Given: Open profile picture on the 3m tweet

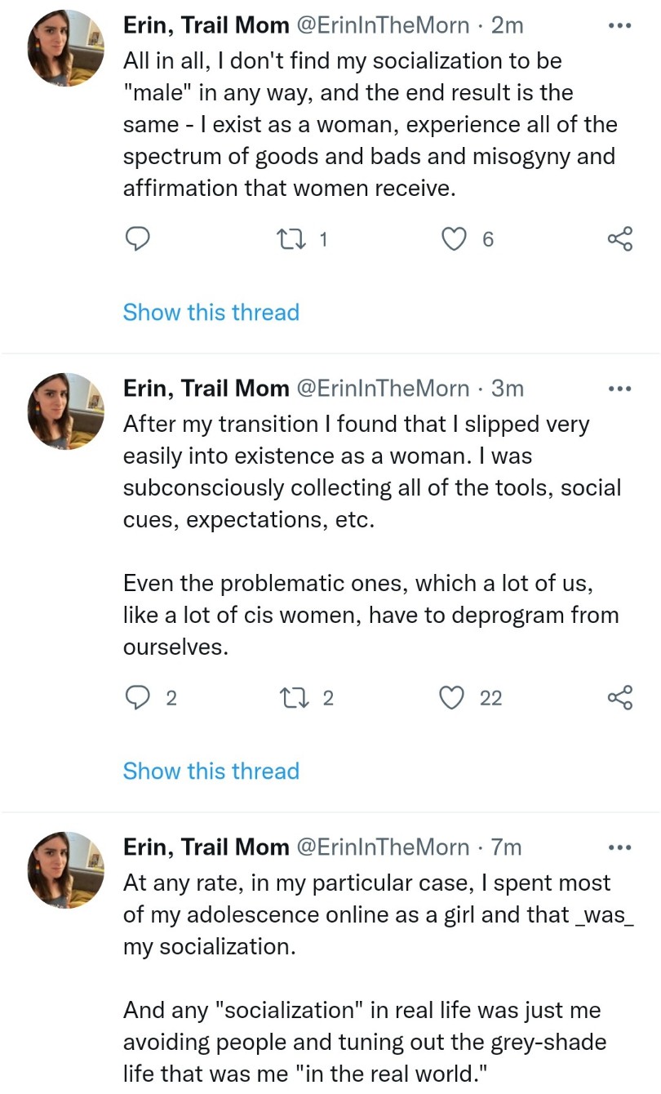Looking at the screenshot, I should (x=66, y=411).
